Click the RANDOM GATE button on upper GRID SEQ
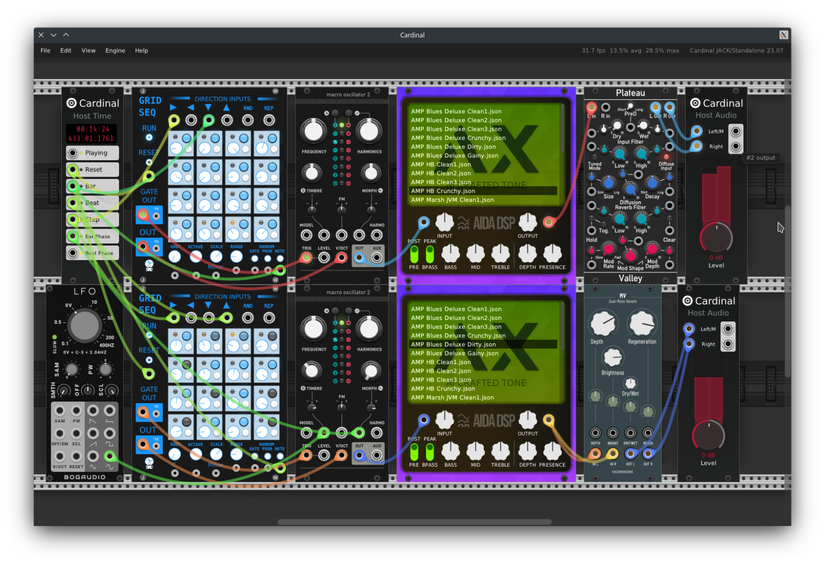Viewport: 825px width, 566px height. tap(255, 258)
